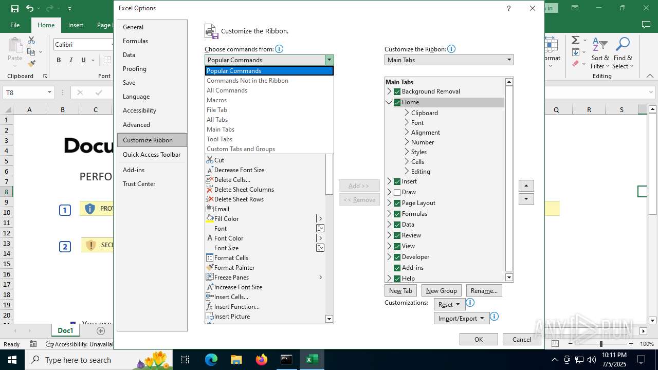Uncheck the Background Removal tab checkbox
This screenshot has width=658, height=370.
(x=397, y=91)
